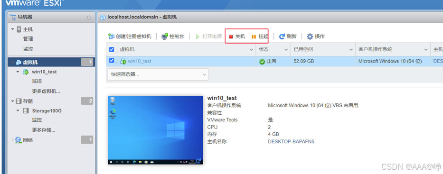
Task: Click the red 关机 power-off icon
Action: 231,37
